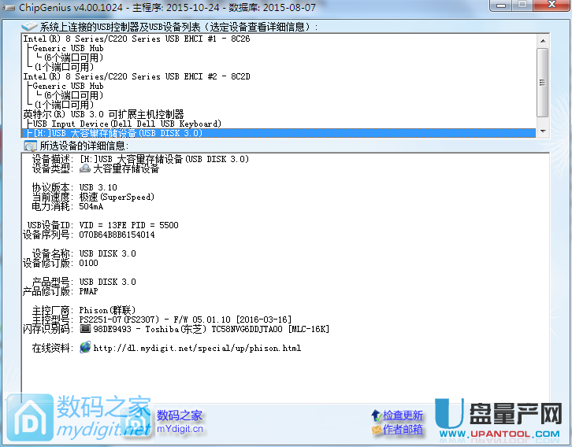Minimize the ChipGenius window
Viewport: 572px width, 447px height.
pos(501,5)
